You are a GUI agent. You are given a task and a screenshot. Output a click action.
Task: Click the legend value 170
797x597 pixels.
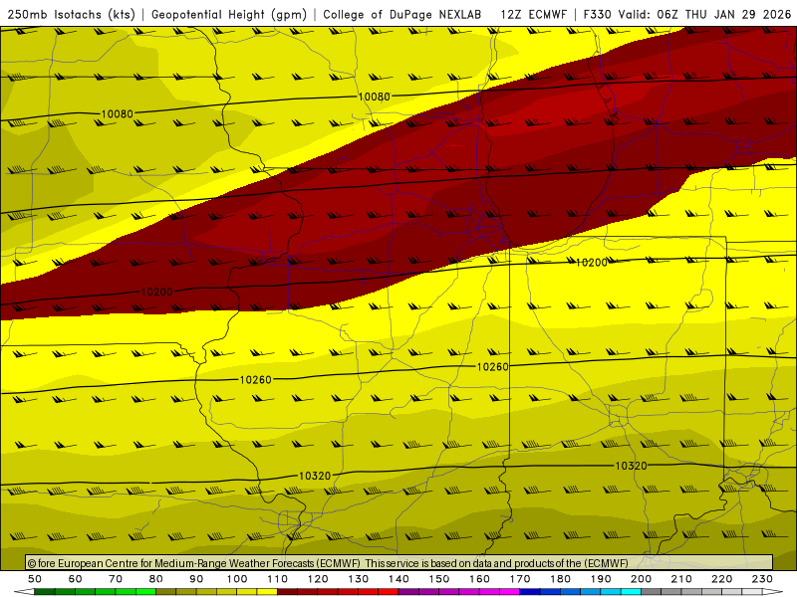point(520,579)
